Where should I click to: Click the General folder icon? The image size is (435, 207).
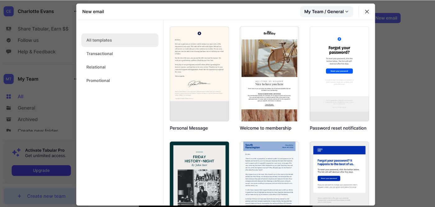pyautogui.click(x=9, y=108)
